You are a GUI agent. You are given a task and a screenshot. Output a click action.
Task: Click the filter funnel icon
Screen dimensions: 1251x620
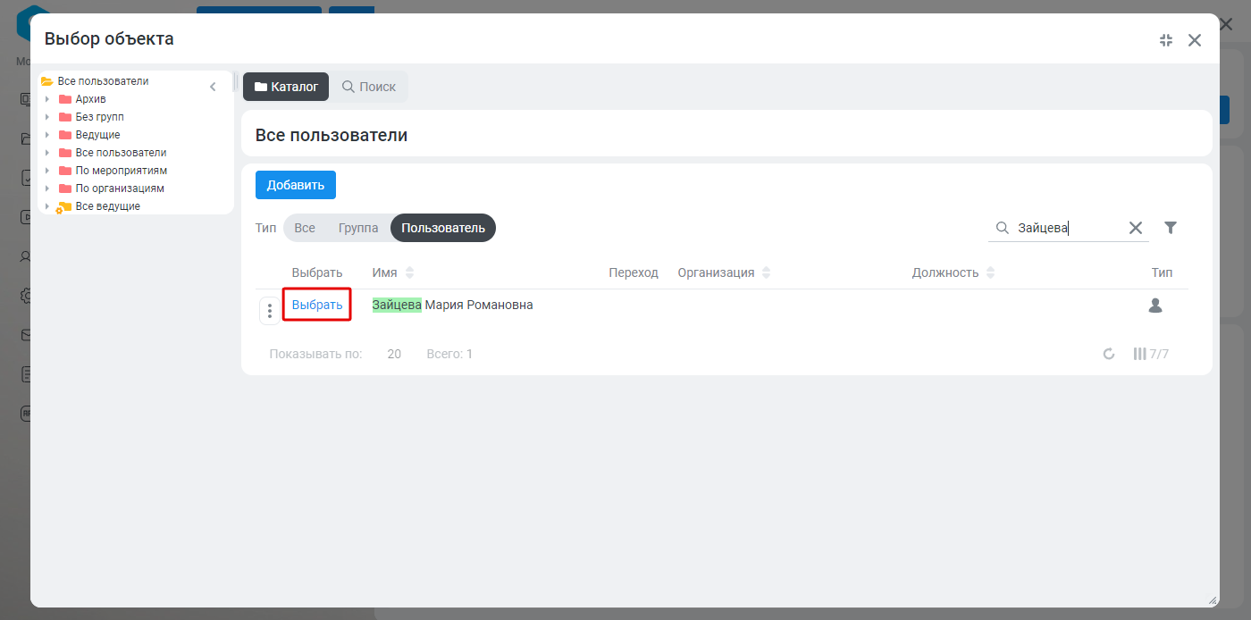[x=1171, y=228]
